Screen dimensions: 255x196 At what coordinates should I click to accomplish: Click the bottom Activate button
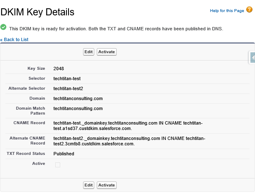pos(106,185)
